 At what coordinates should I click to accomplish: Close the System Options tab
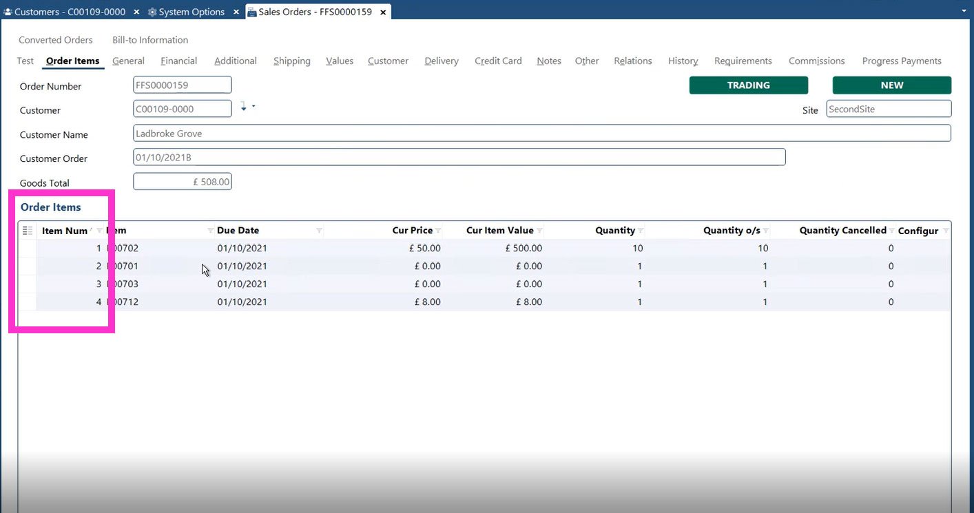236,12
